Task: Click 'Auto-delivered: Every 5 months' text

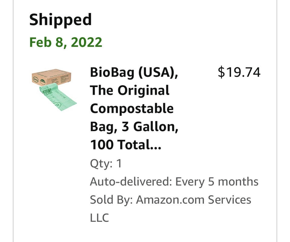Action: pyautogui.click(x=174, y=181)
